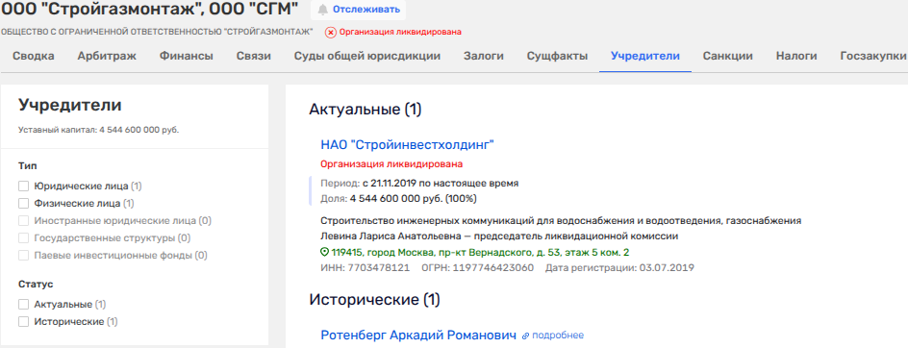The height and width of the screenshot is (348, 908).
Task: Switch to the Арбитраж tab
Action: point(107,56)
